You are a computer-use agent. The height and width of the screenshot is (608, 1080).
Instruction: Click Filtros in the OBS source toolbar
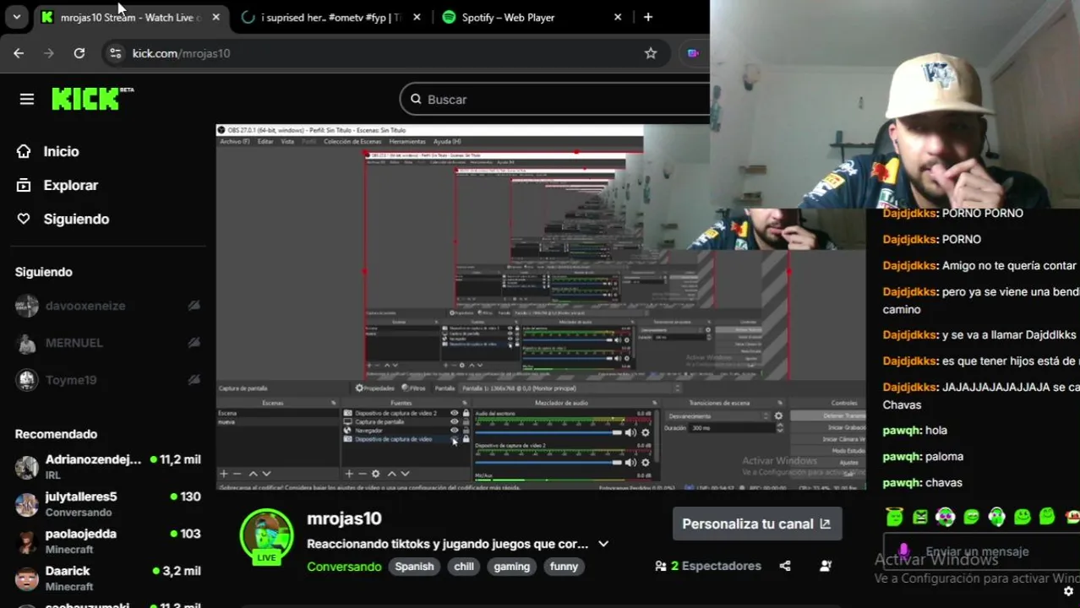414,388
